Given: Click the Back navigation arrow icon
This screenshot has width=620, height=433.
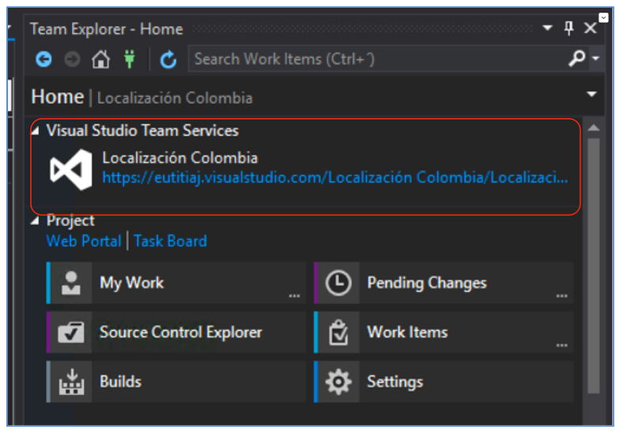Looking at the screenshot, I should [44, 59].
